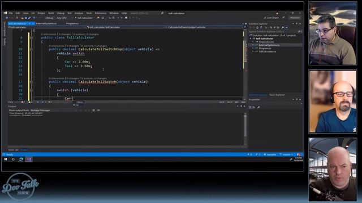Screen dimensions: 362x203
Task: Open the Analyze menu
Action: [x=79, y=13]
